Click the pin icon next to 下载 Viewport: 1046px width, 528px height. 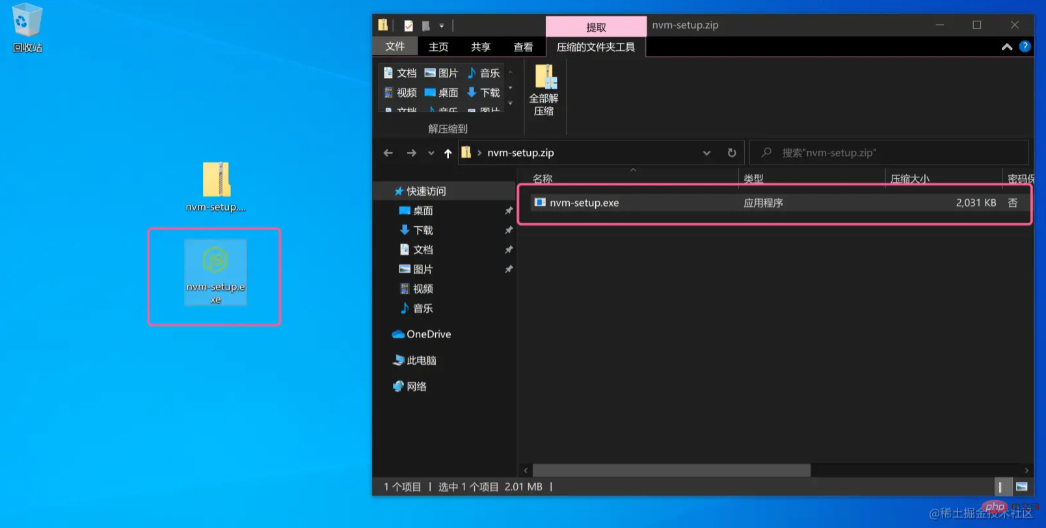509,230
